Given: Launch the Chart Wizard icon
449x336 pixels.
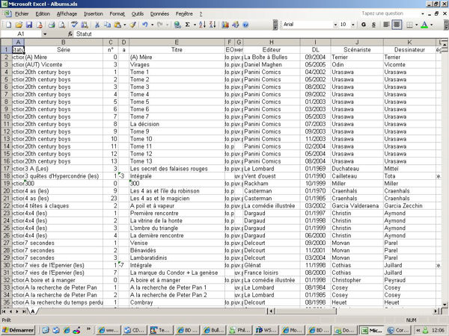Looking at the screenshot, I should 225,25.
